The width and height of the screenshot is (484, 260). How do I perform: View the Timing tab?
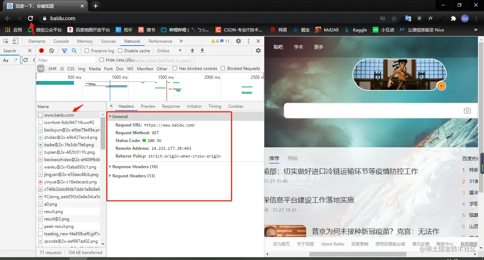215,106
